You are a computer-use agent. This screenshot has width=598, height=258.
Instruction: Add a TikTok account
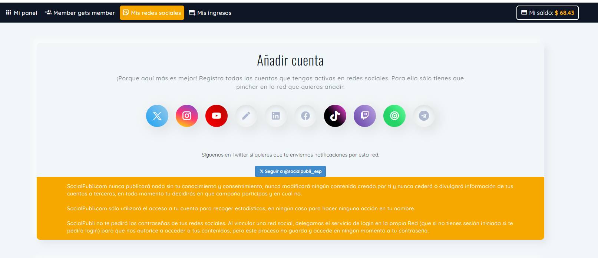click(x=335, y=116)
